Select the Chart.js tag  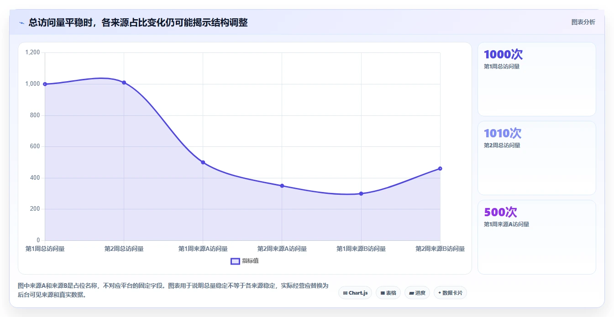[355, 293]
